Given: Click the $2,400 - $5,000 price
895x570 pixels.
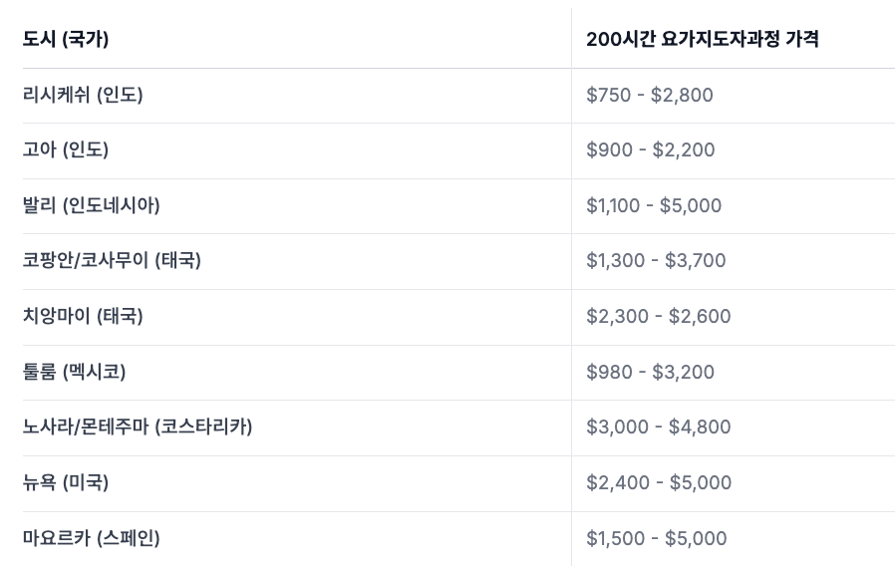Looking at the screenshot, I should pos(659,483).
